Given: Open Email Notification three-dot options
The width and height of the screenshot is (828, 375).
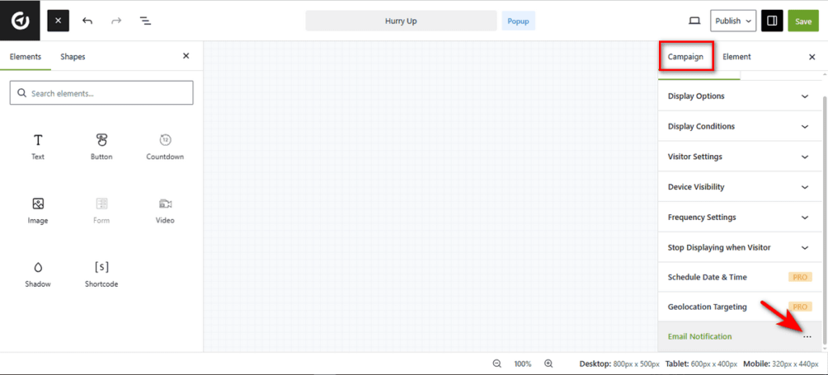Looking at the screenshot, I should click(x=807, y=337).
